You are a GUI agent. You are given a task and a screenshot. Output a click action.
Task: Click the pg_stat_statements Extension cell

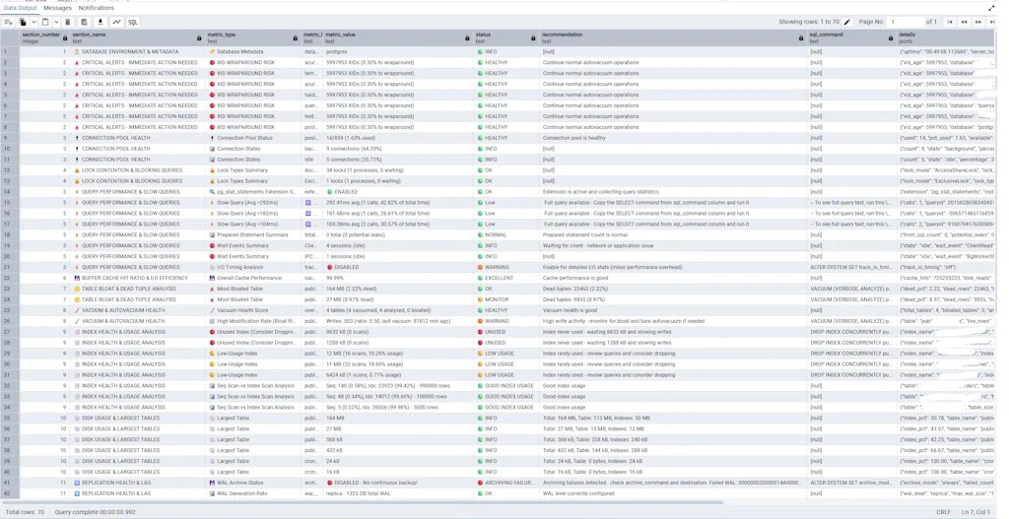[253, 192]
